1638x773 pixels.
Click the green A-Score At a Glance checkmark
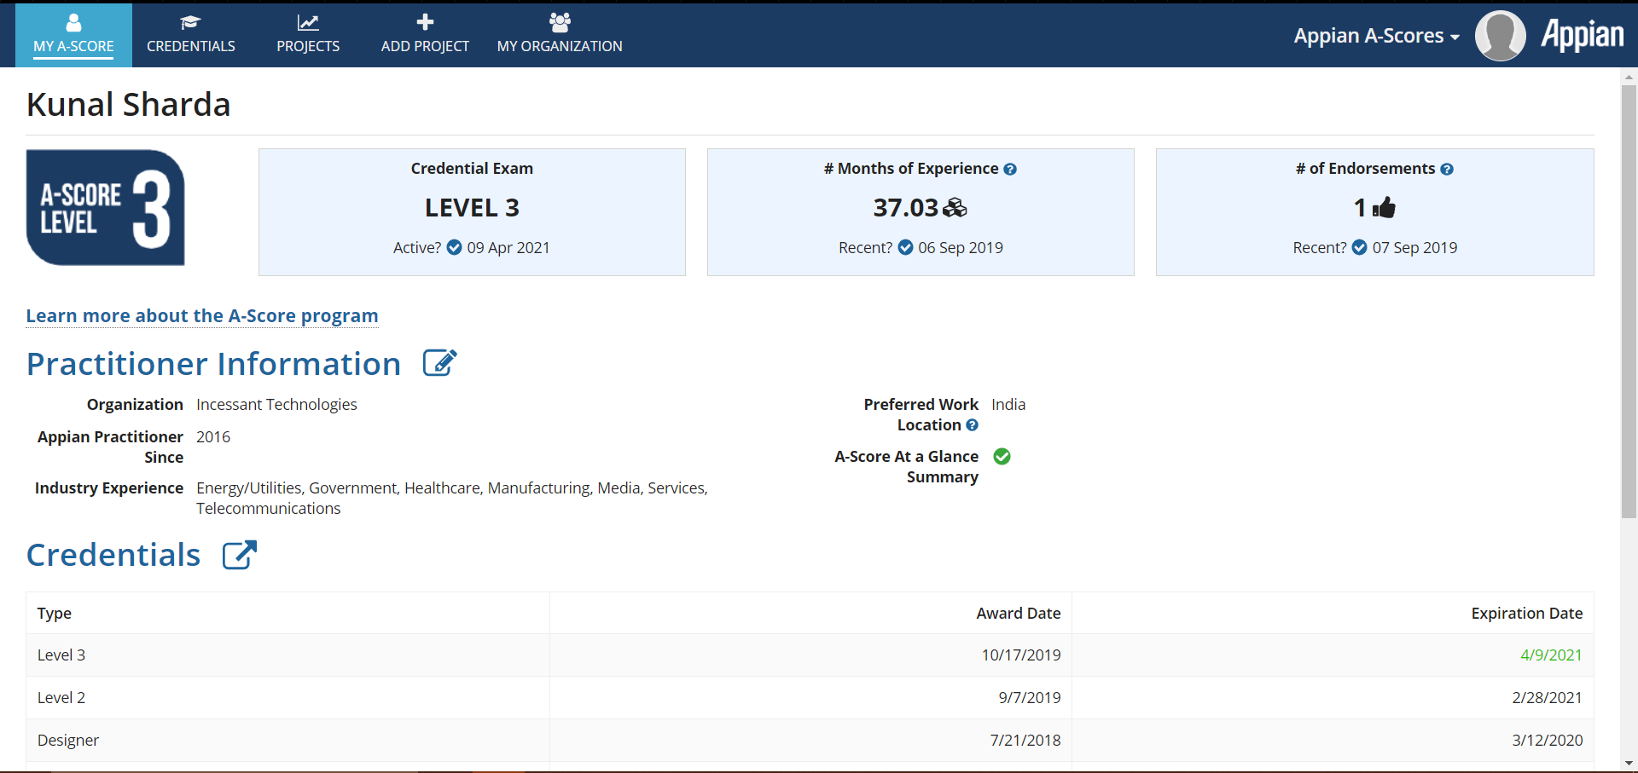[1002, 457]
